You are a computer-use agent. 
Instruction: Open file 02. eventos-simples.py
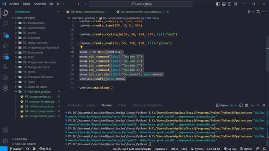pyautogui.click(x=40, y=102)
